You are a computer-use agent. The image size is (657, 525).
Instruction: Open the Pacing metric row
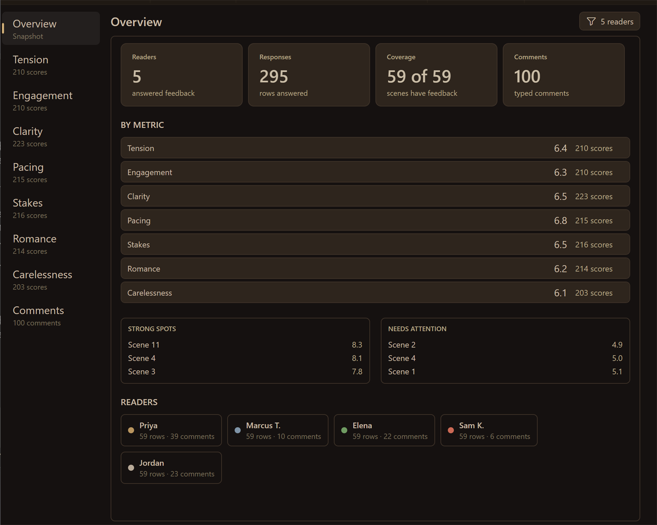pos(375,220)
